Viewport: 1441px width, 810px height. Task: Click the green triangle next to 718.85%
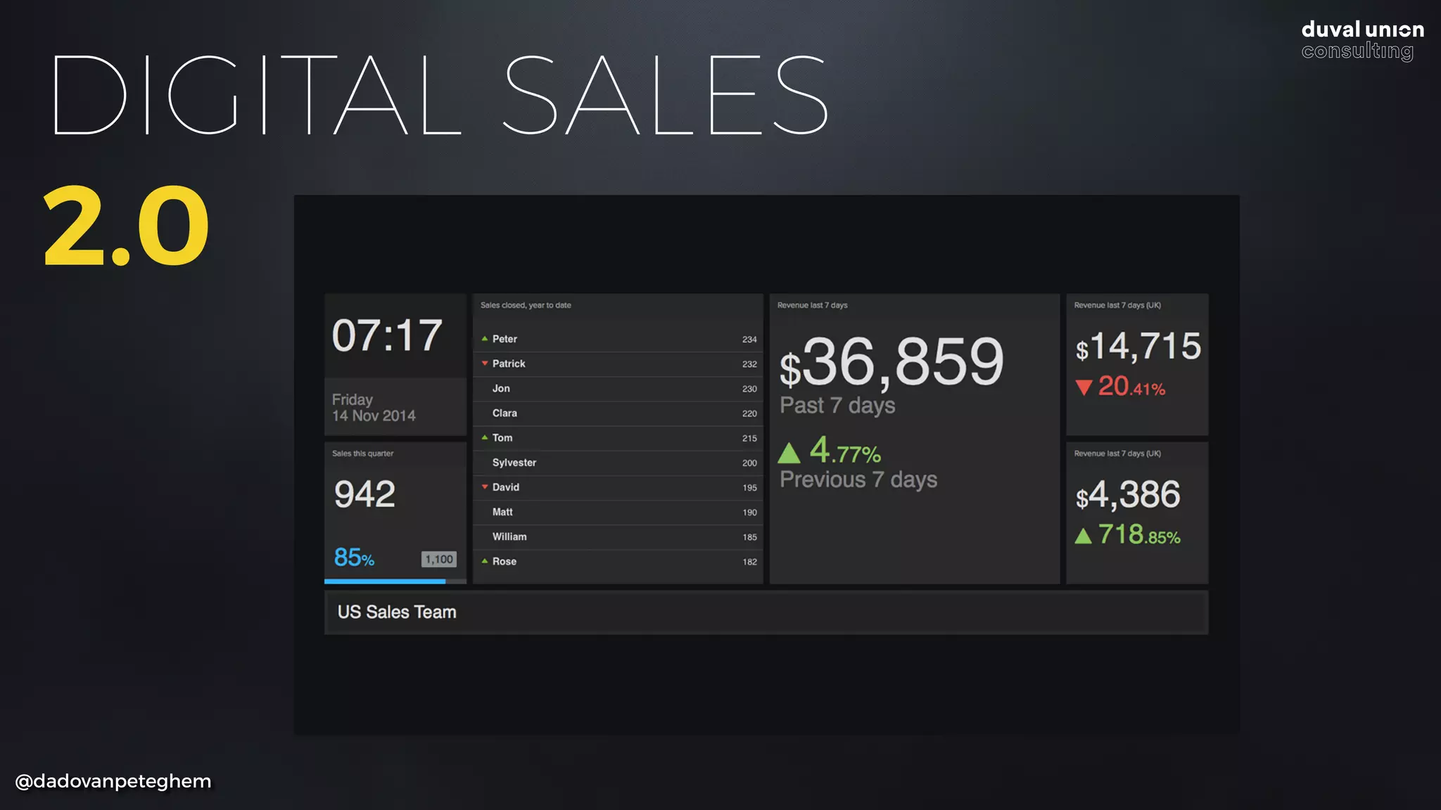[x=1084, y=536]
